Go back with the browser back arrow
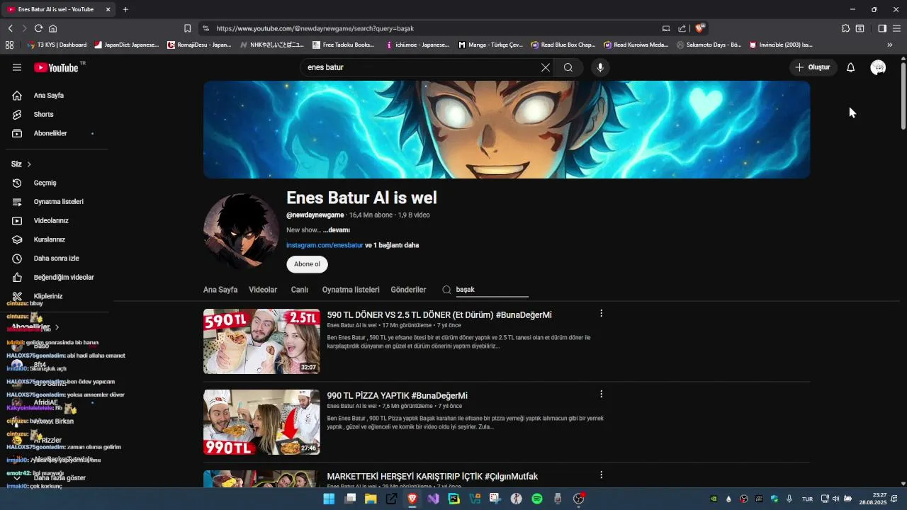Screen dimensions: 907x510 click(11, 28)
